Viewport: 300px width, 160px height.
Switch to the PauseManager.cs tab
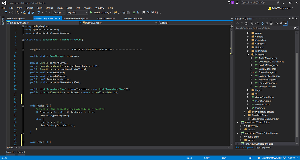pos(133,19)
